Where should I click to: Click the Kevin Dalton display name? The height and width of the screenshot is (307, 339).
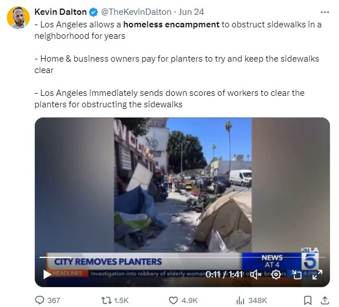point(61,12)
